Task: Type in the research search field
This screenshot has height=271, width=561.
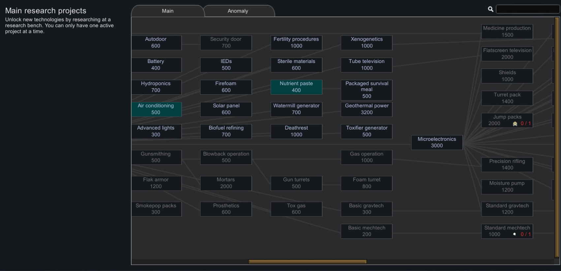Action: (527, 9)
